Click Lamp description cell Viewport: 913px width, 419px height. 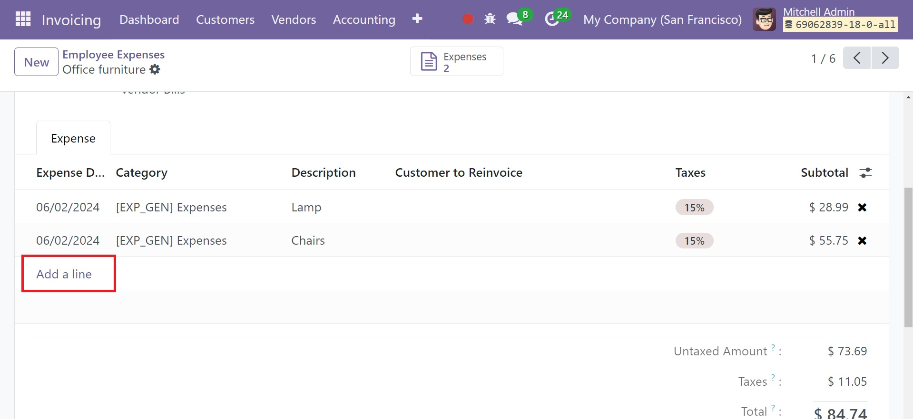306,207
